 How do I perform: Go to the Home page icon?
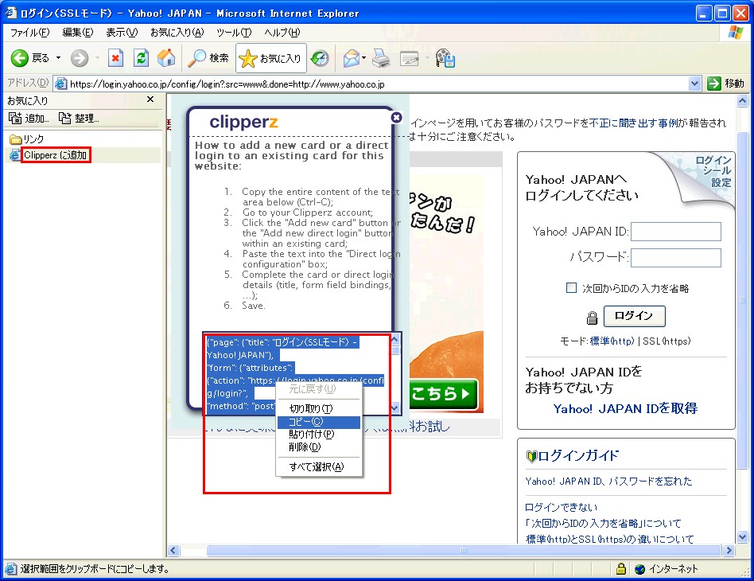click(166, 58)
